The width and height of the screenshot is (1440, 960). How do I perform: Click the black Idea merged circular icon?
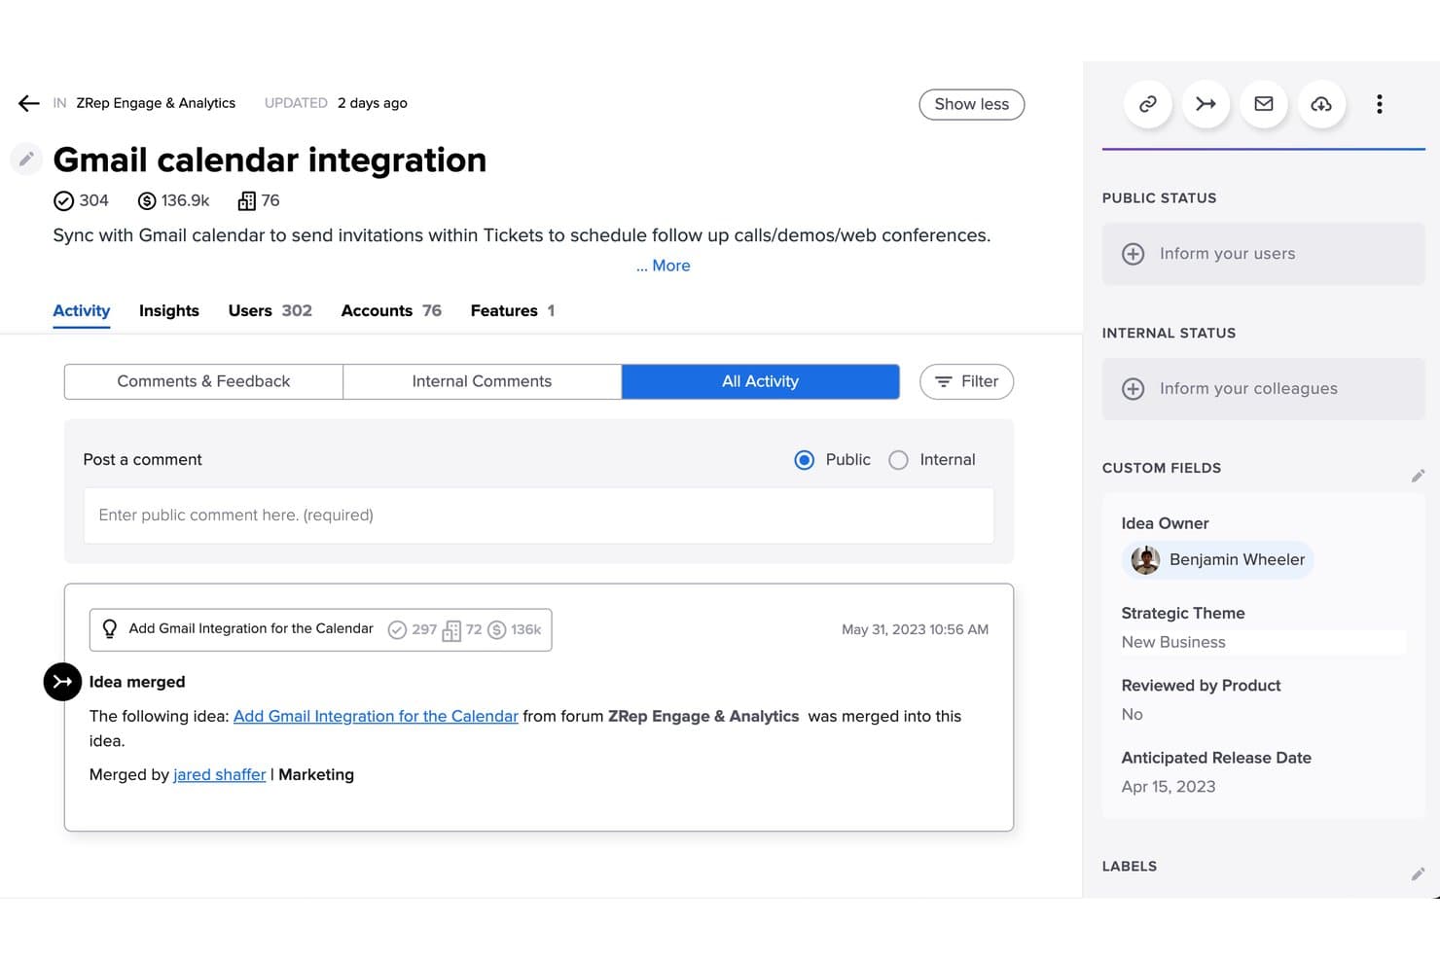pyautogui.click(x=62, y=682)
